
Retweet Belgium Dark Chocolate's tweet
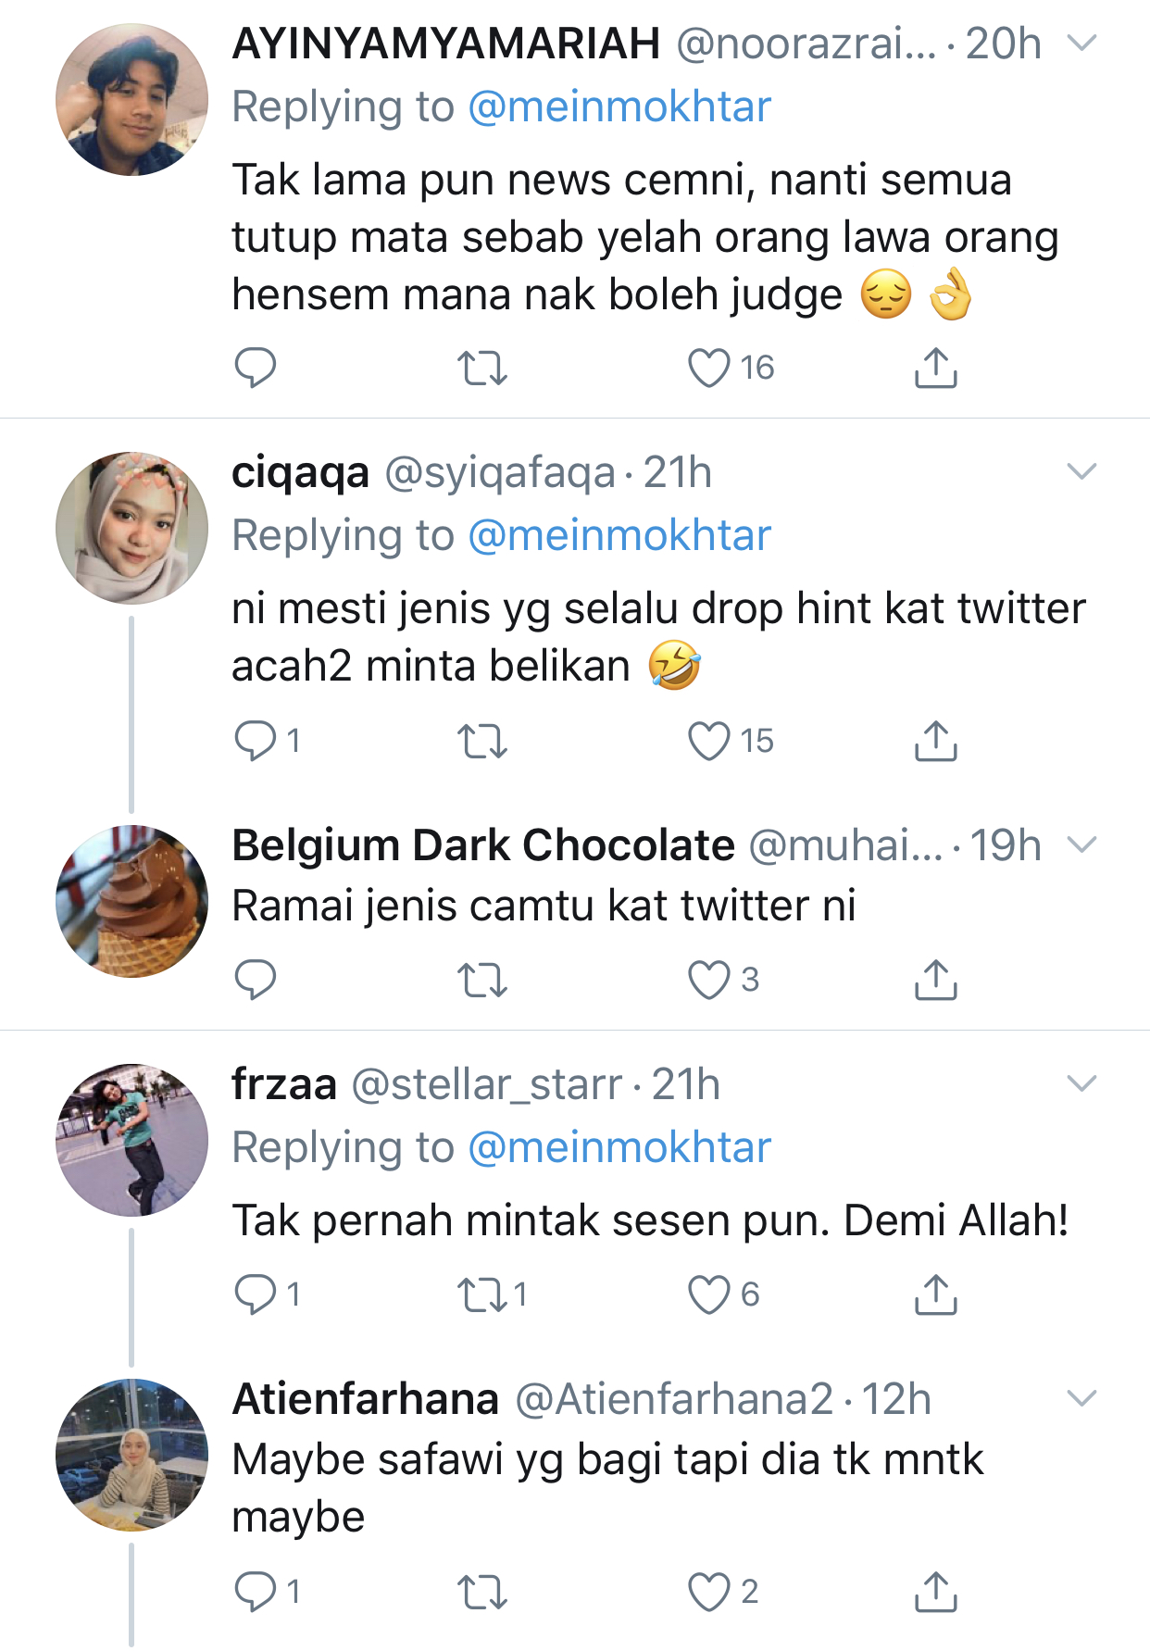click(x=482, y=980)
